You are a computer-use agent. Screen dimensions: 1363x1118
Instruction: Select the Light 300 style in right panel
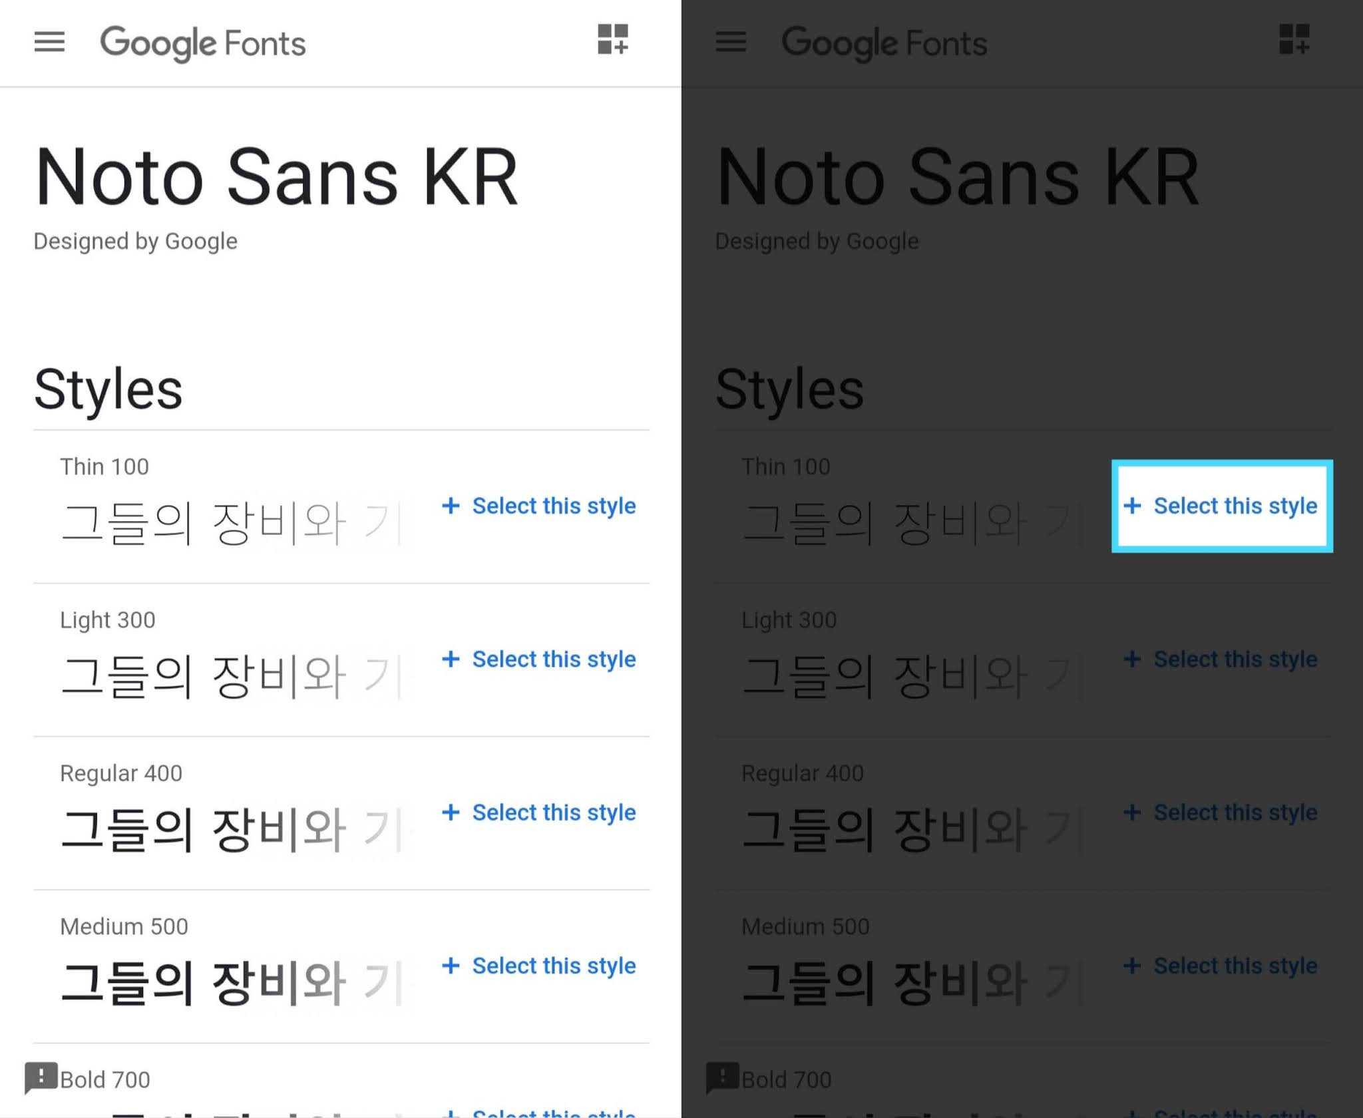tap(1221, 659)
